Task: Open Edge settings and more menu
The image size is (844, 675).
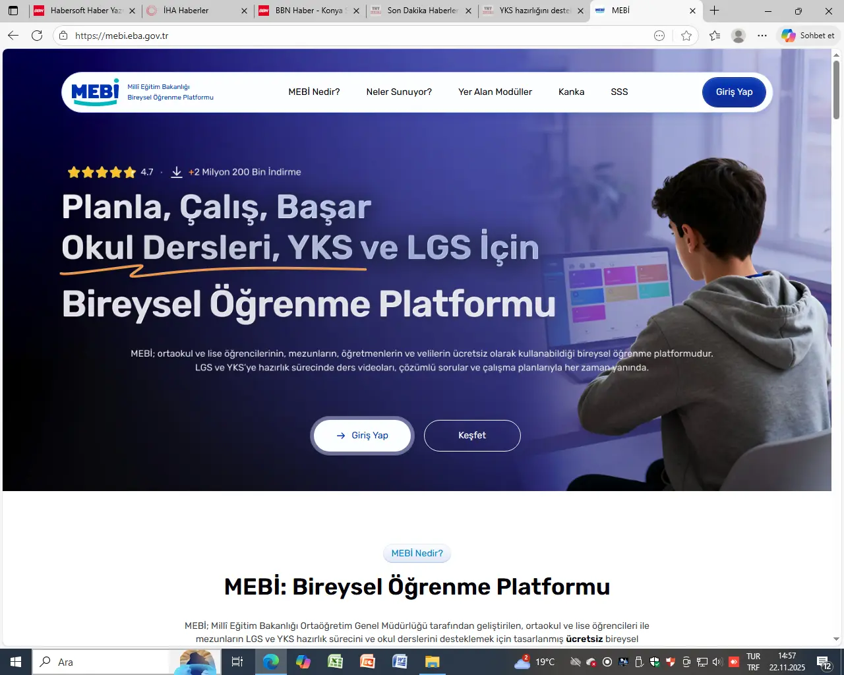Action: (762, 36)
